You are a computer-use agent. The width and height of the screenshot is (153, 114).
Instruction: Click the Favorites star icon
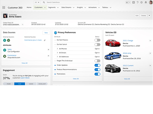pos(127,3)
